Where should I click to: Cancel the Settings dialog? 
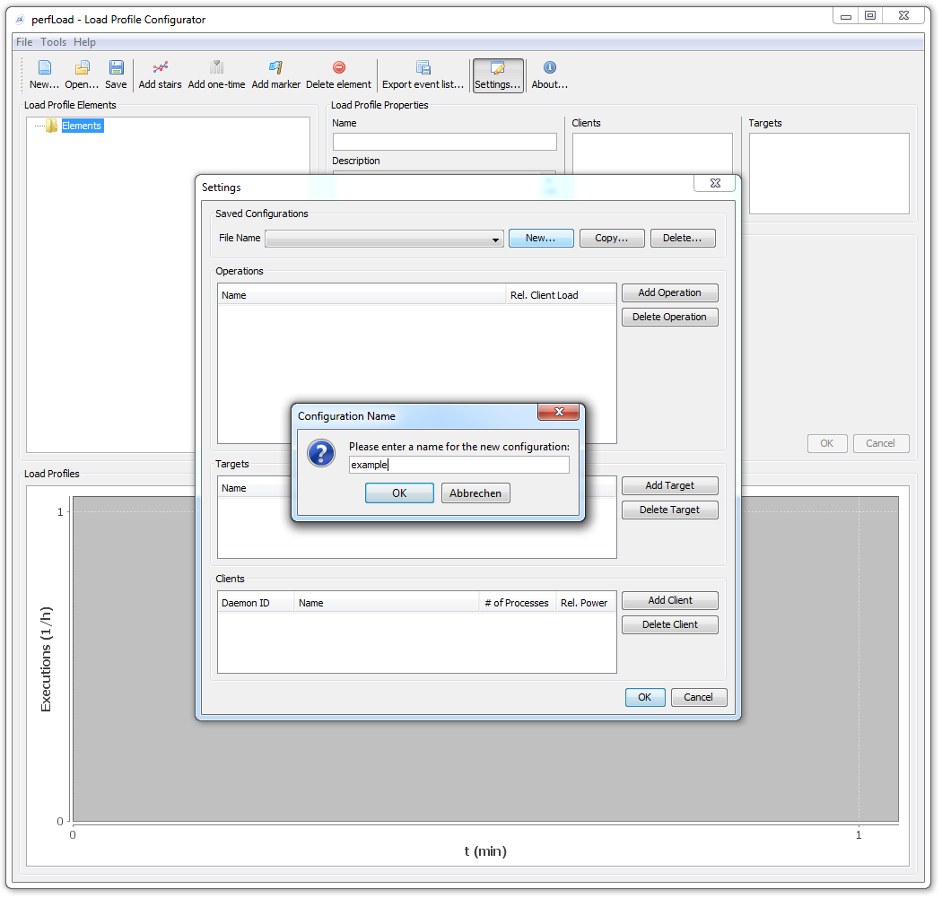(698, 697)
